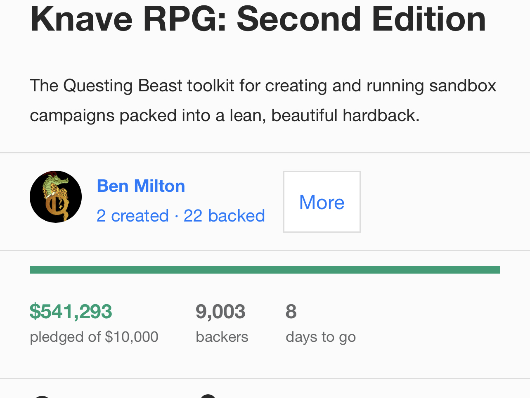Image resolution: width=530 pixels, height=398 pixels.
Task: Click the project description paragraph
Action: (x=263, y=100)
